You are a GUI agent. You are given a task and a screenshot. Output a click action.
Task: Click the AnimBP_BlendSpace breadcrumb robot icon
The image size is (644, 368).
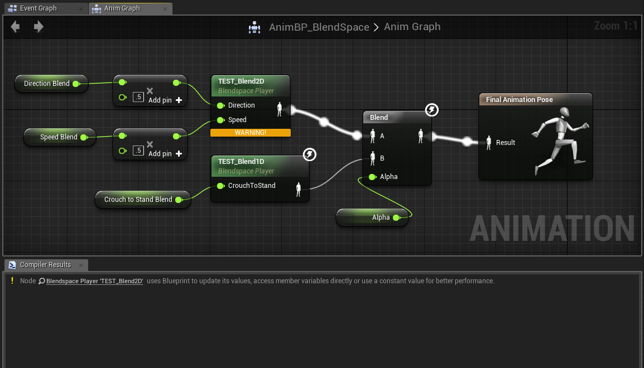[x=254, y=27]
